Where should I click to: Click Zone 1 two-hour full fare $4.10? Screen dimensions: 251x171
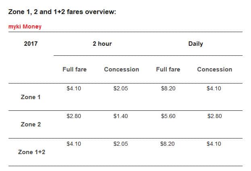coord(74,89)
